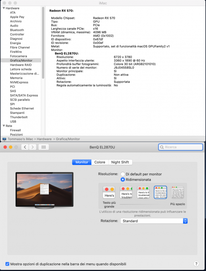This screenshot has height=271, width=206.
Task: Click 'Tommaso's iMac' in path bar
Action: click(x=20, y=139)
